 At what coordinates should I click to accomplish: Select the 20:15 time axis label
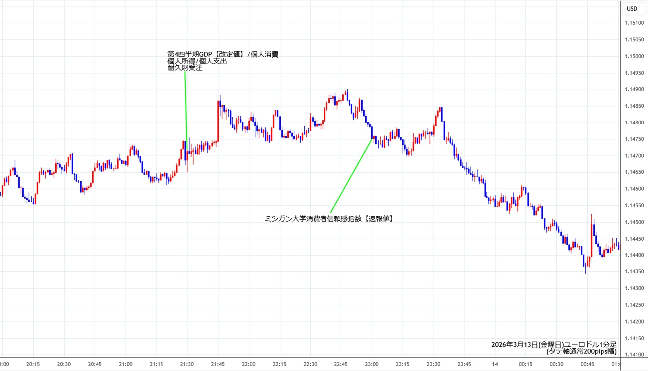coord(33,364)
